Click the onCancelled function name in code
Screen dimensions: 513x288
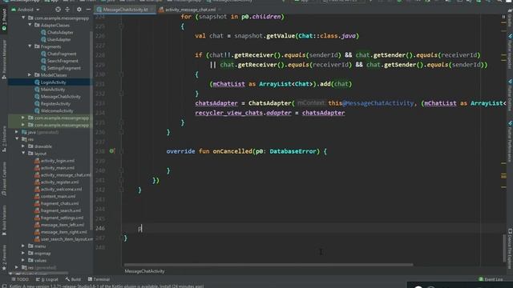[232, 151]
